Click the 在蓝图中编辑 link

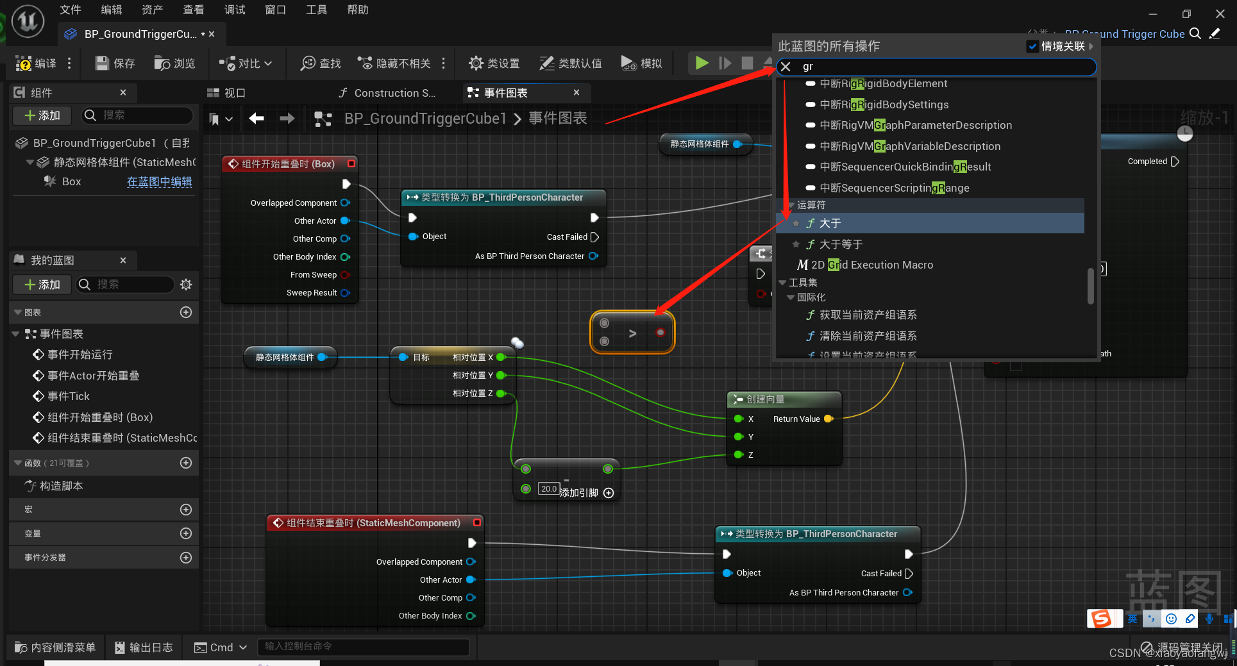(x=160, y=181)
